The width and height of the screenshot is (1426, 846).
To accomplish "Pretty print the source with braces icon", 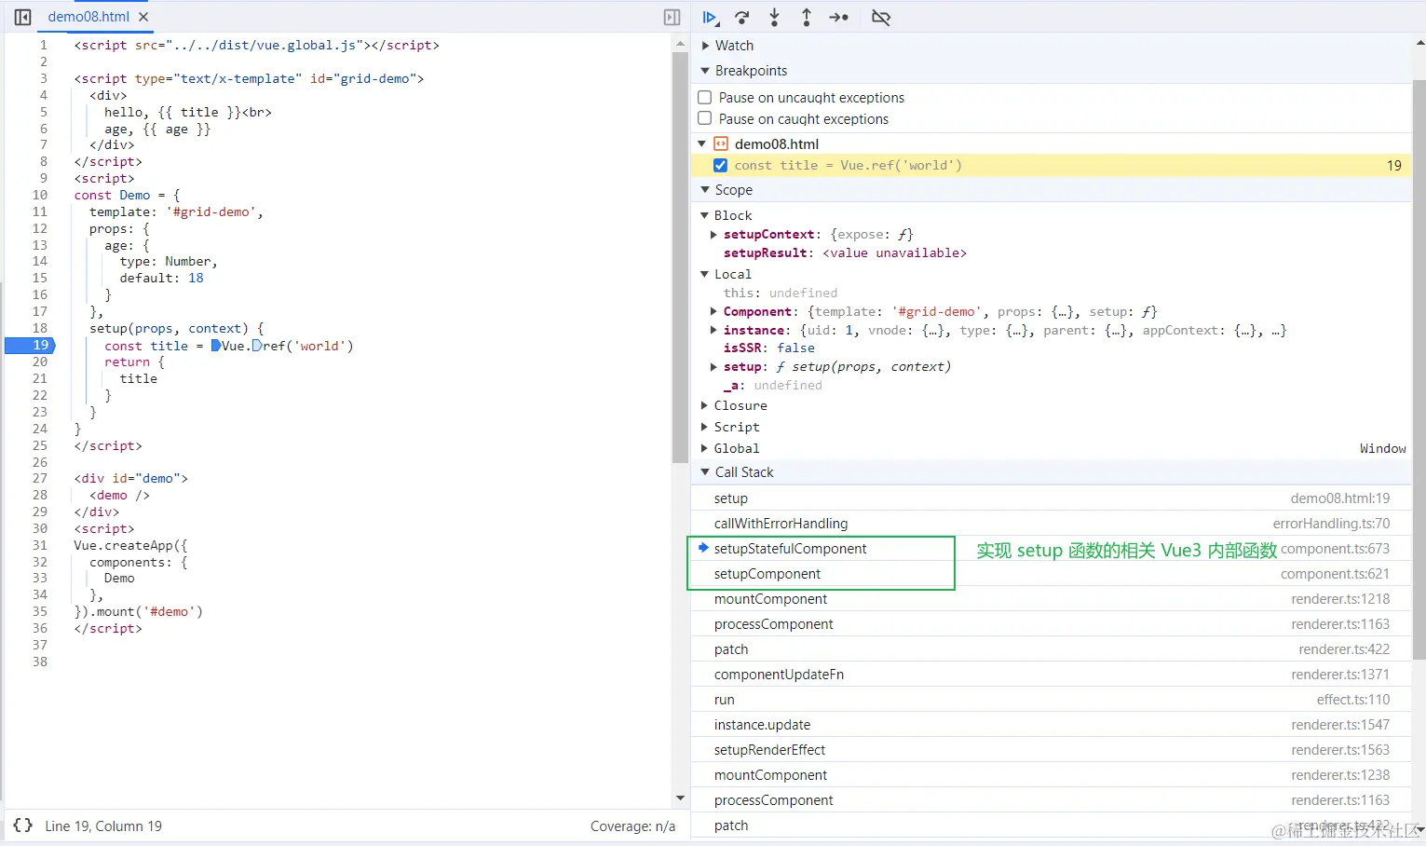I will tap(23, 826).
